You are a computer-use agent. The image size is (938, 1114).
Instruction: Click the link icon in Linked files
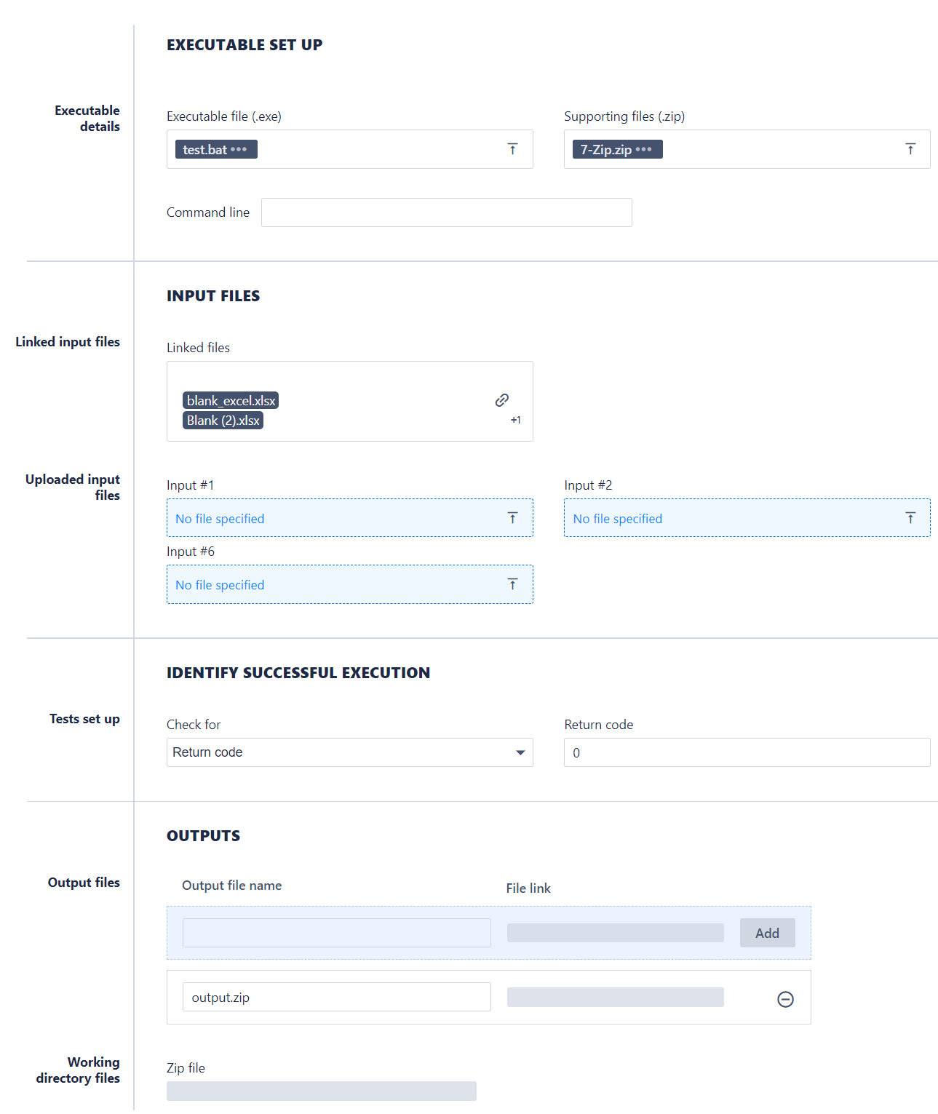(502, 400)
